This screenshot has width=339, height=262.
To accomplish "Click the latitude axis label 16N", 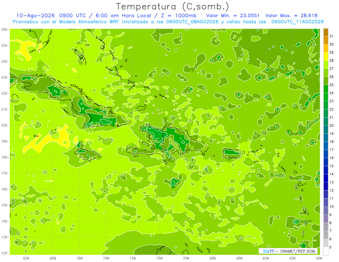I will (4, 189).
